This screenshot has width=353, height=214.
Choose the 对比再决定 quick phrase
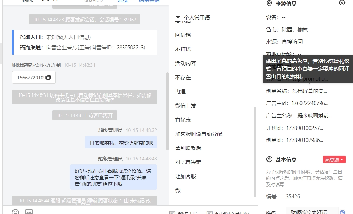pos(188,162)
